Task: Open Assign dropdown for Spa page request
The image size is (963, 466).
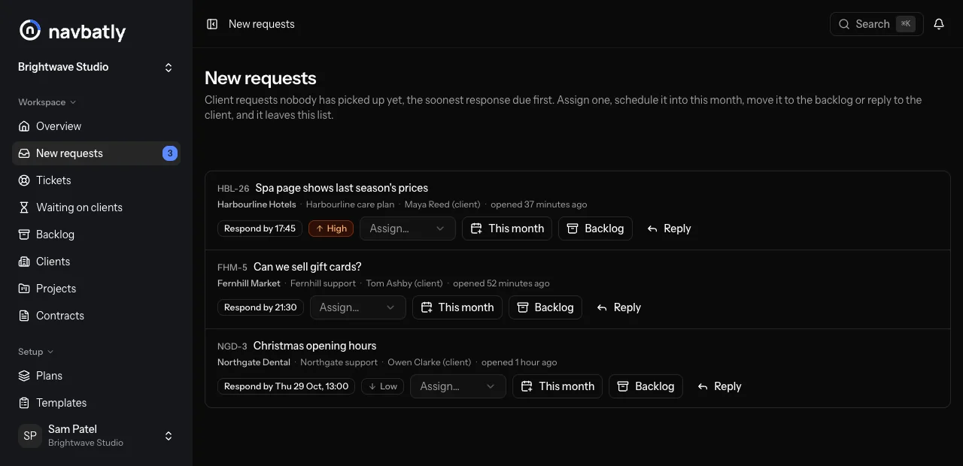Action: point(408,228)
